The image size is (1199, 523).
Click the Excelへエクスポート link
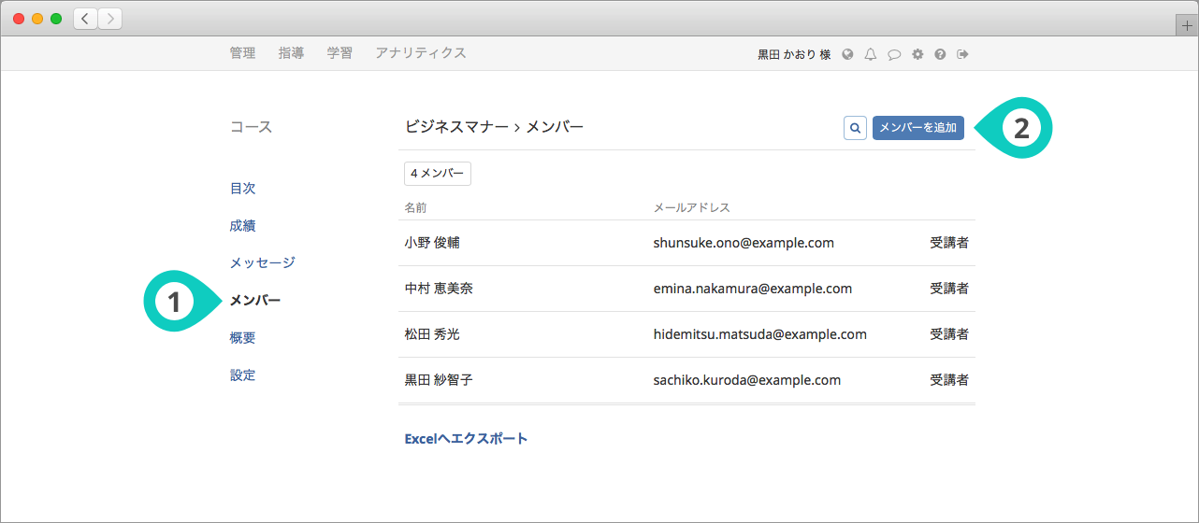pyautogui.click(x=466, y=438)
